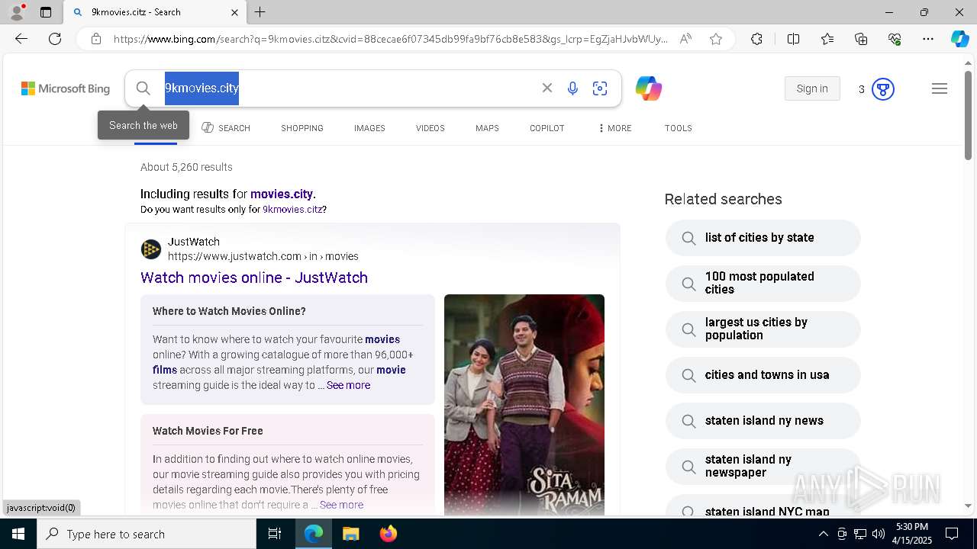Open the volume control icon
Image resolution: width=977 pixels, height=549 pixels.
click(879, 534)
